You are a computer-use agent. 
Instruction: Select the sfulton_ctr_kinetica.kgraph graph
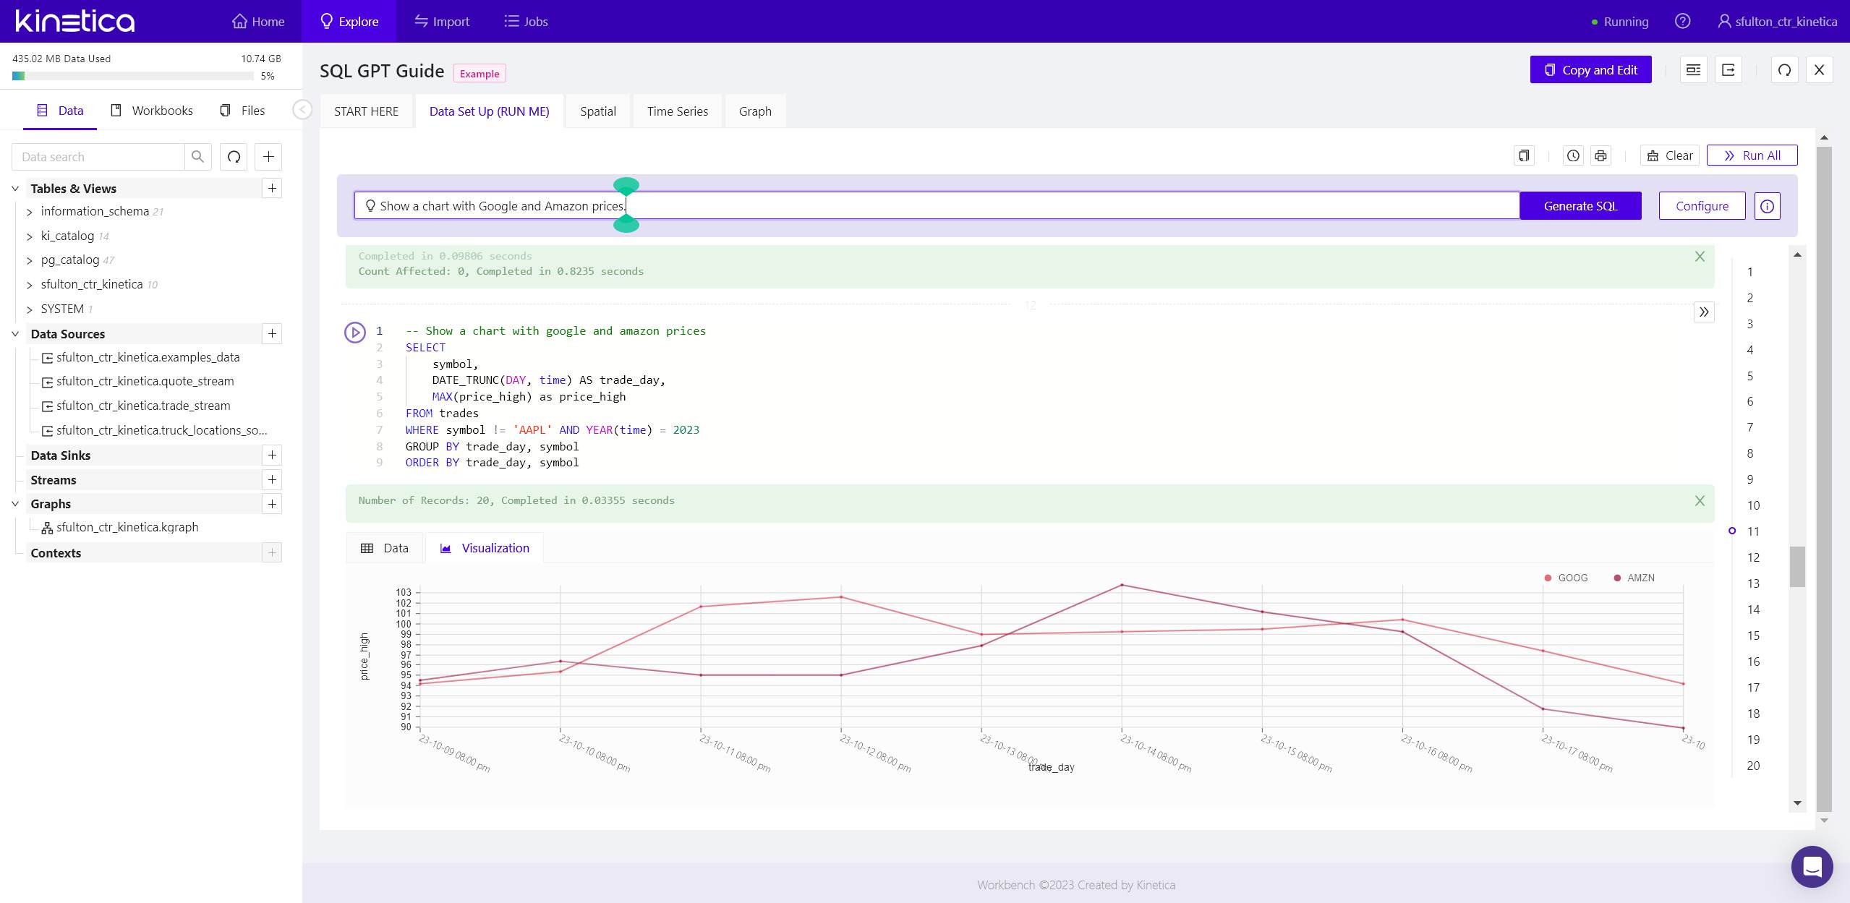127,527
